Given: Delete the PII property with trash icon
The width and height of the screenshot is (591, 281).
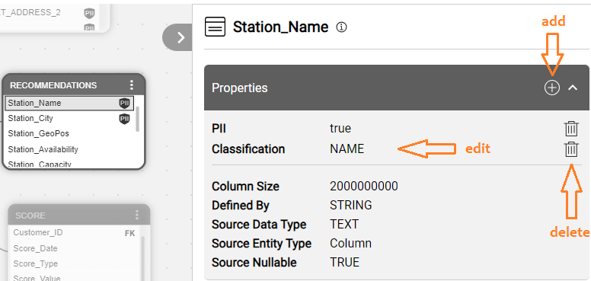Looking at the screenshot, I should point(571,129).
